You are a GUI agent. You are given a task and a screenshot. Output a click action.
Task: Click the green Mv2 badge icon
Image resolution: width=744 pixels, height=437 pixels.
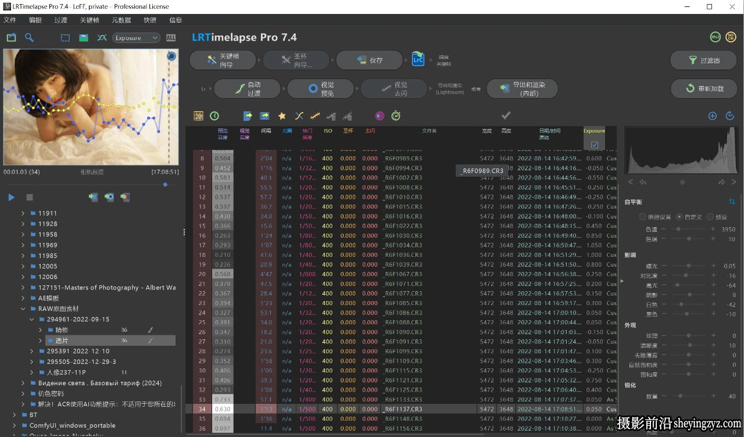click(x=716, y=37)
